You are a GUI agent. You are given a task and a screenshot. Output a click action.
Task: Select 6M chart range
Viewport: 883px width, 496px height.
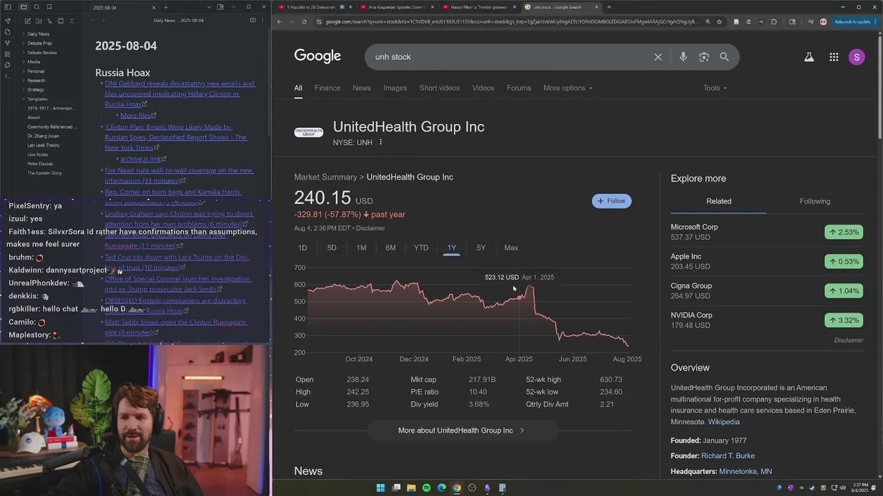tap(390, 248)
